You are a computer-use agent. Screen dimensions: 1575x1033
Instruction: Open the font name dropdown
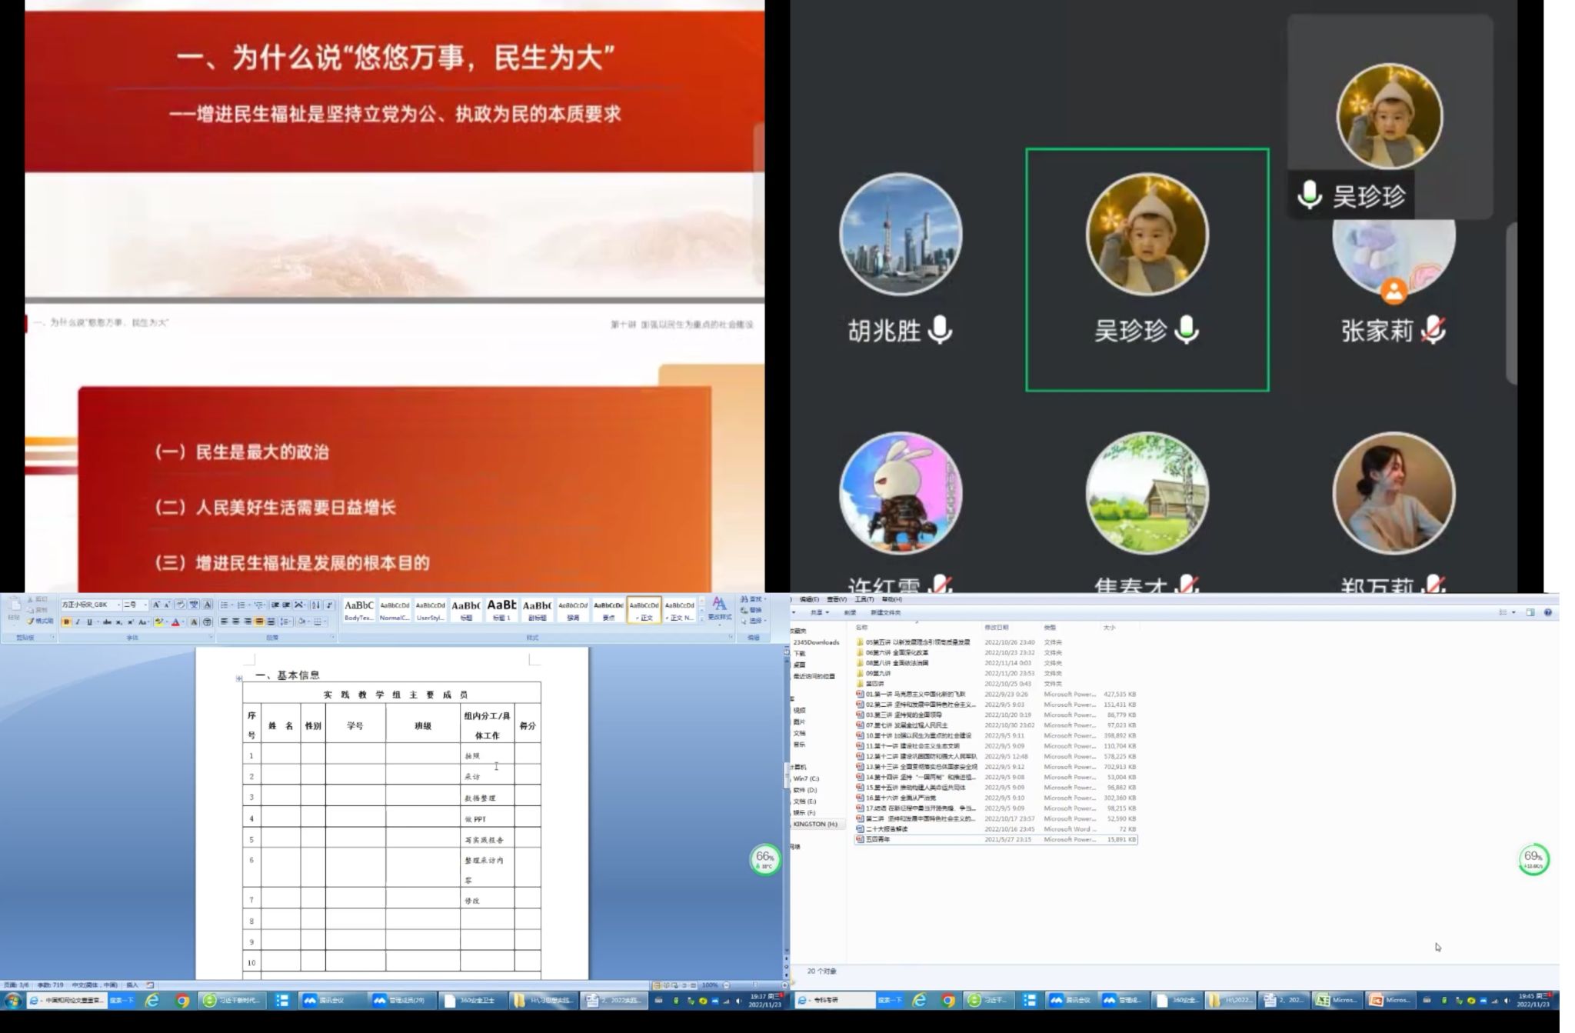(118, 605)
